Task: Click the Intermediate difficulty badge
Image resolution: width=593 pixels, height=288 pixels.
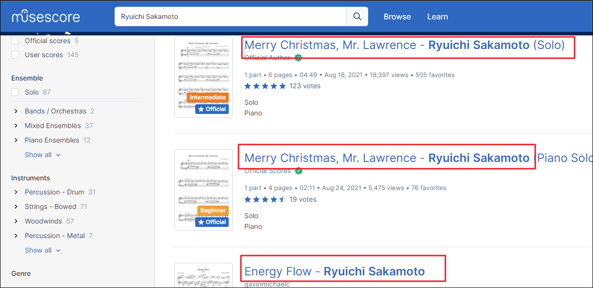Action: tap(208, 97)
